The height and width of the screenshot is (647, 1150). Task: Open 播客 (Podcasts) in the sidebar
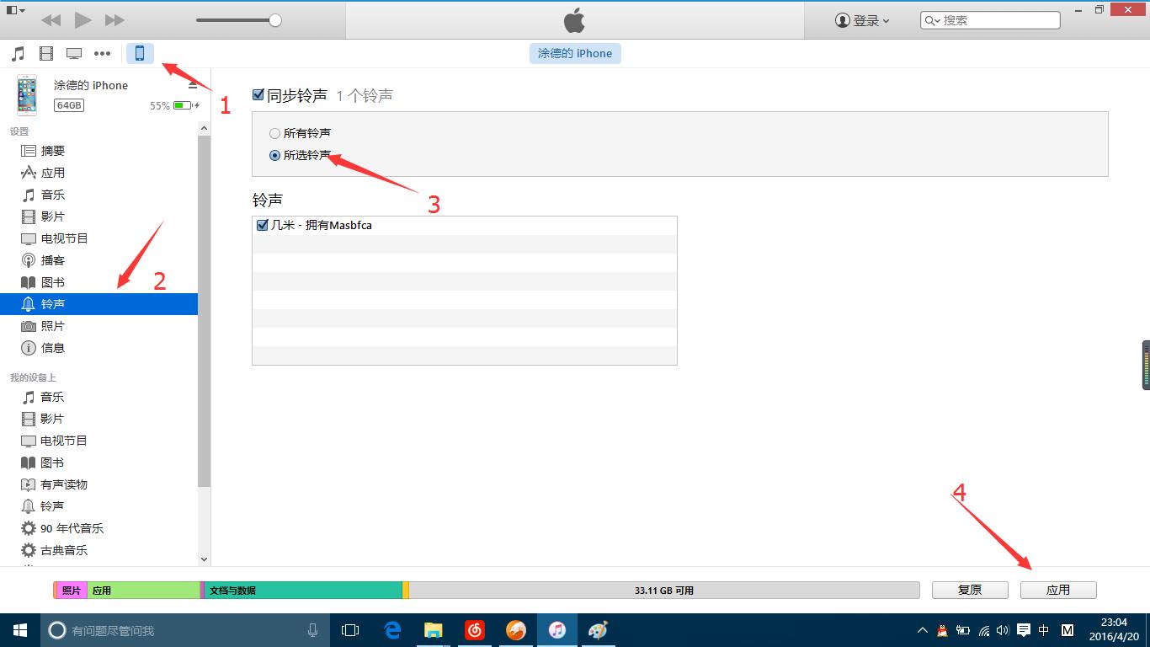coord(52,259)
